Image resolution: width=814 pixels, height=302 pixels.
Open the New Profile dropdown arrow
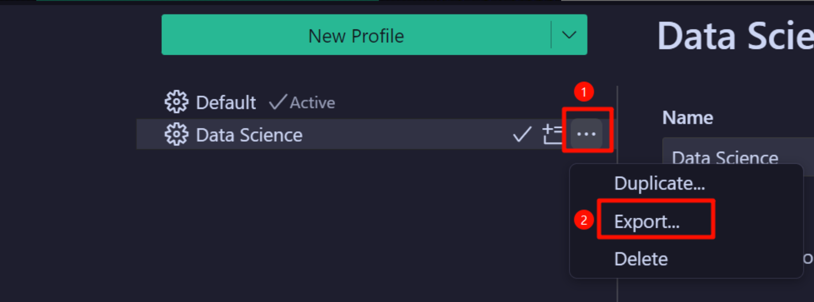coord(569,35)
